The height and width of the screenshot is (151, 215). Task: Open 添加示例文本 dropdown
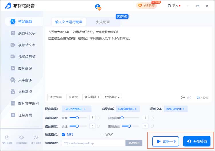click(x=176, y=109)
